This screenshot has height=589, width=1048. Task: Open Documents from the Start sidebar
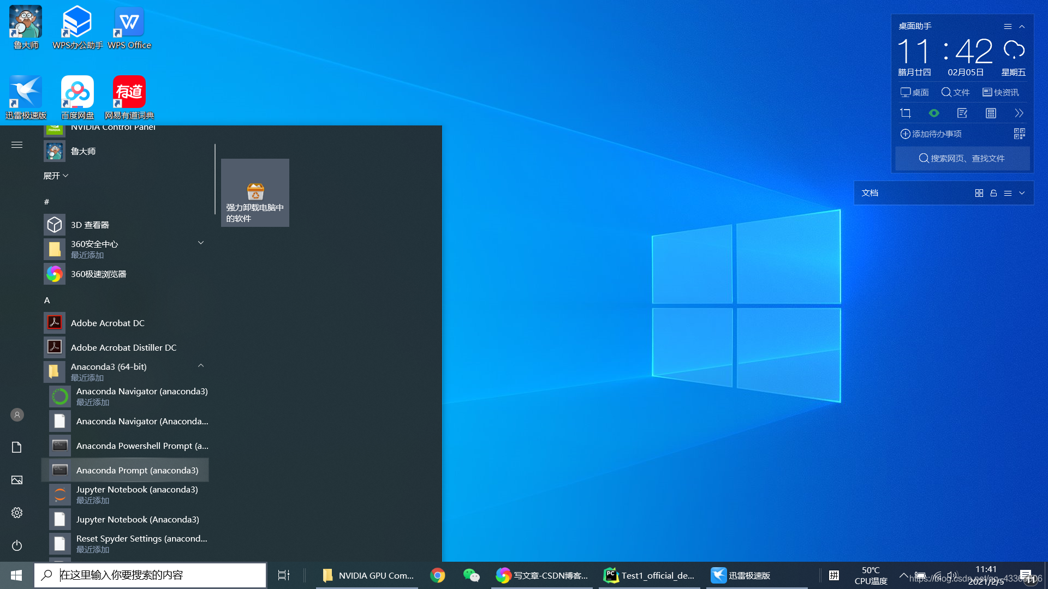(17, 447)
